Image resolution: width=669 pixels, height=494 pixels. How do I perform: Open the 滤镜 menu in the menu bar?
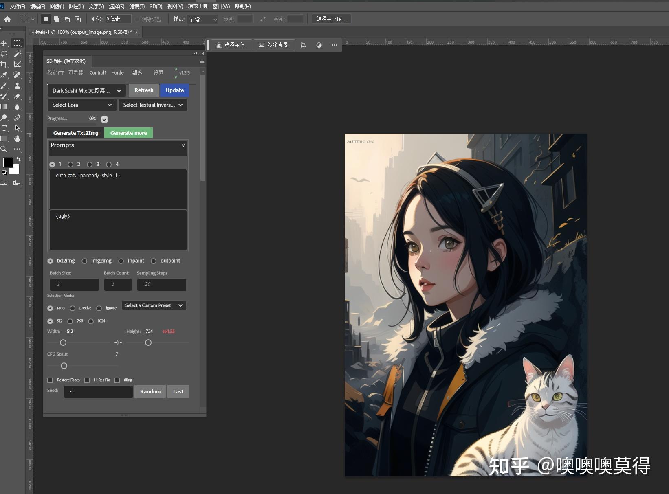[137, 6]
